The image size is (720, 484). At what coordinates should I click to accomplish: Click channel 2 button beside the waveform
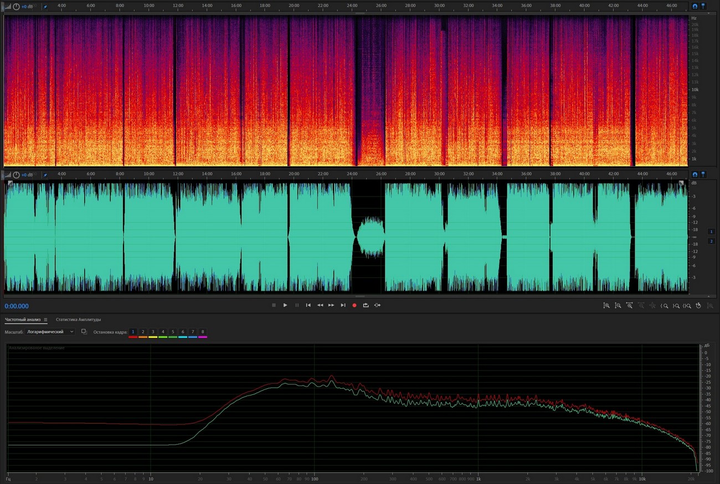point(712,241)
